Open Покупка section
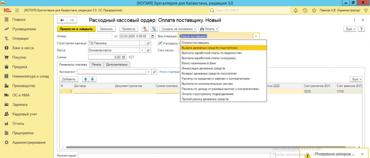 19,57
